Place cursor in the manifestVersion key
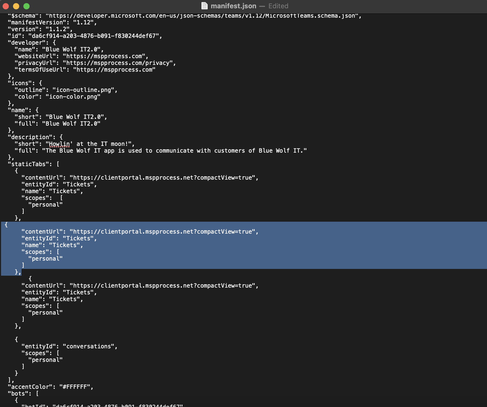This screenshot has height=407, width=487. pyautogui.click(x=37, y=23)
